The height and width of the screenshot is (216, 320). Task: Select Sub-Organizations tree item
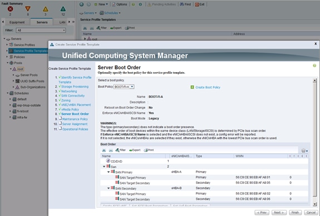[x=33, y=87]
